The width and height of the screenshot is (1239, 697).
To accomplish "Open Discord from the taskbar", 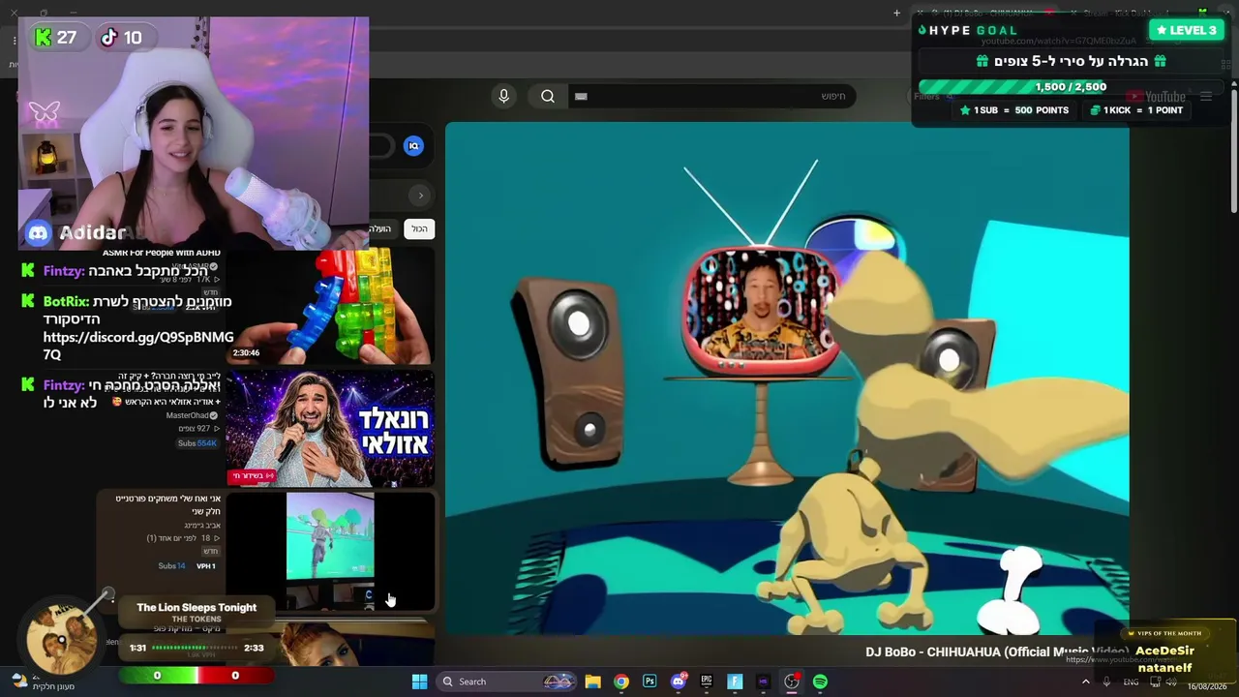I will click(679, 682).
